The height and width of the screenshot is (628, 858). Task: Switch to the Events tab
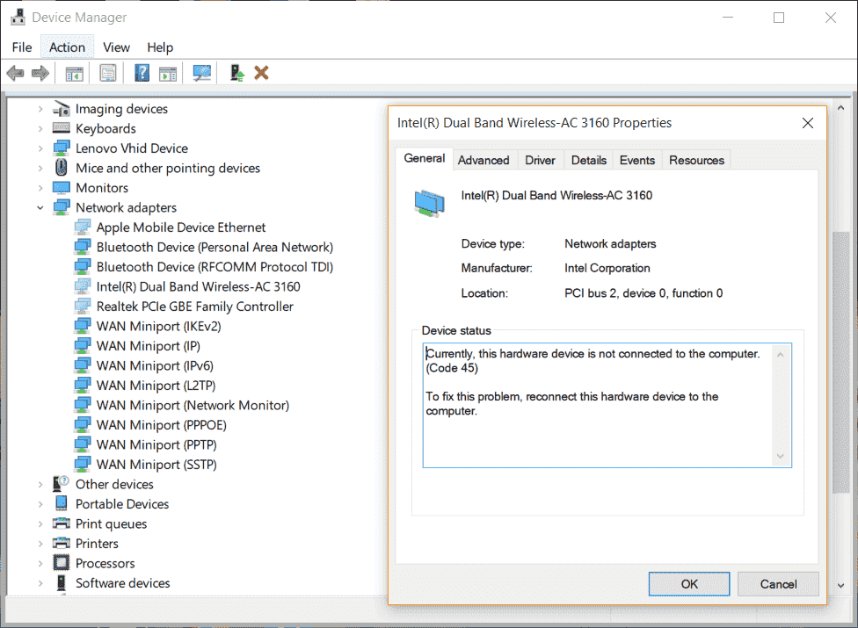(x=637, y=160)
